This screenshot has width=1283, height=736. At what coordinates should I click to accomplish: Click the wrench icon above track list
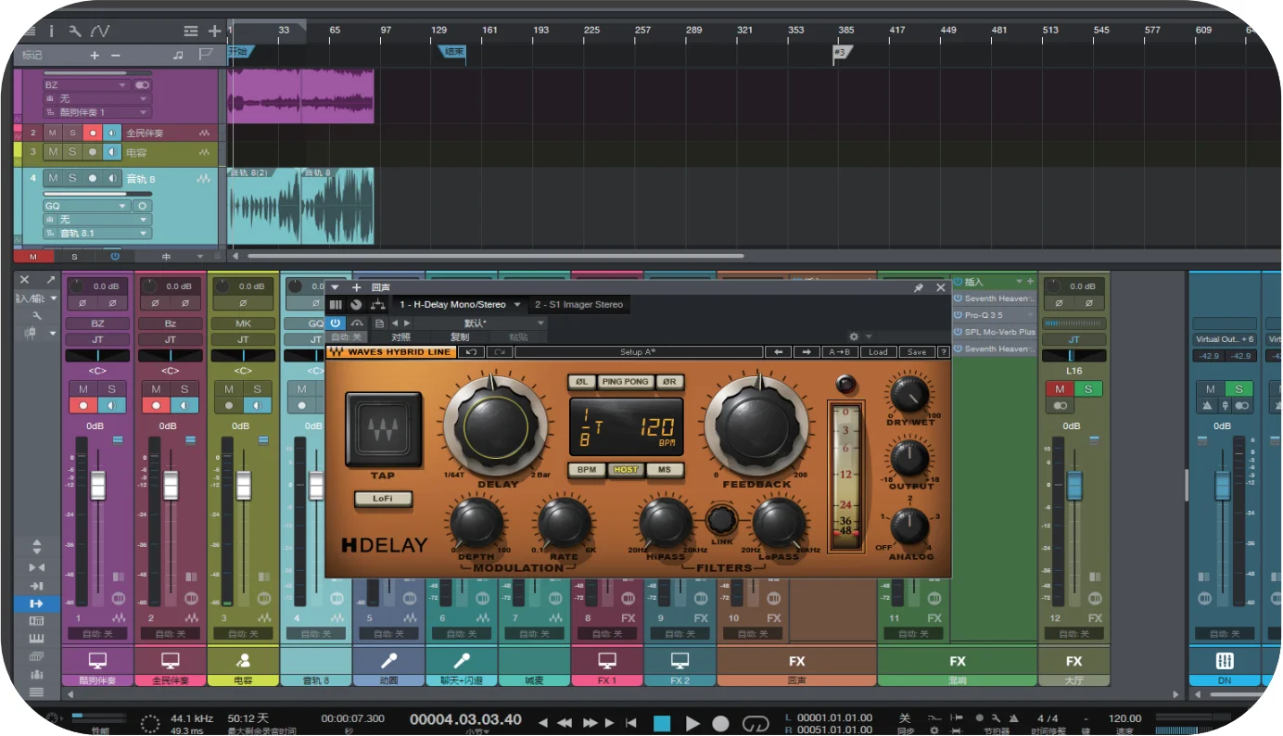(75, 31)
